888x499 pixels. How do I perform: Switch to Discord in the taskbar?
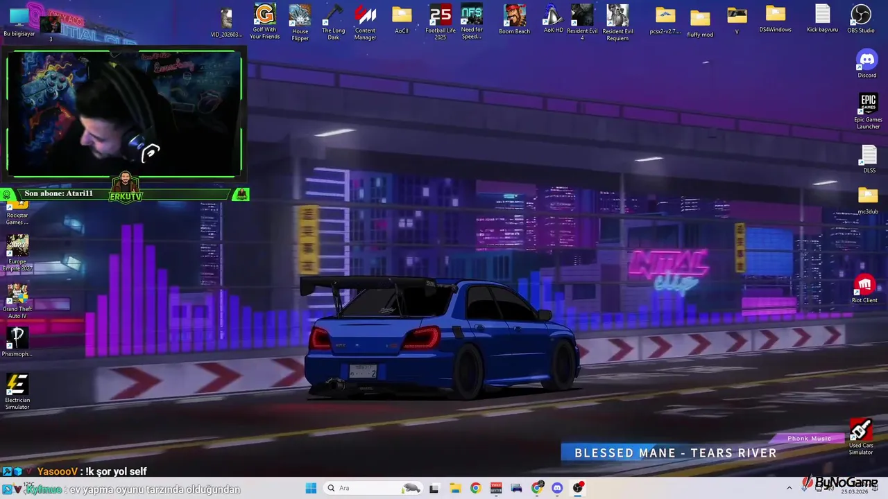[x=557, y=488]
